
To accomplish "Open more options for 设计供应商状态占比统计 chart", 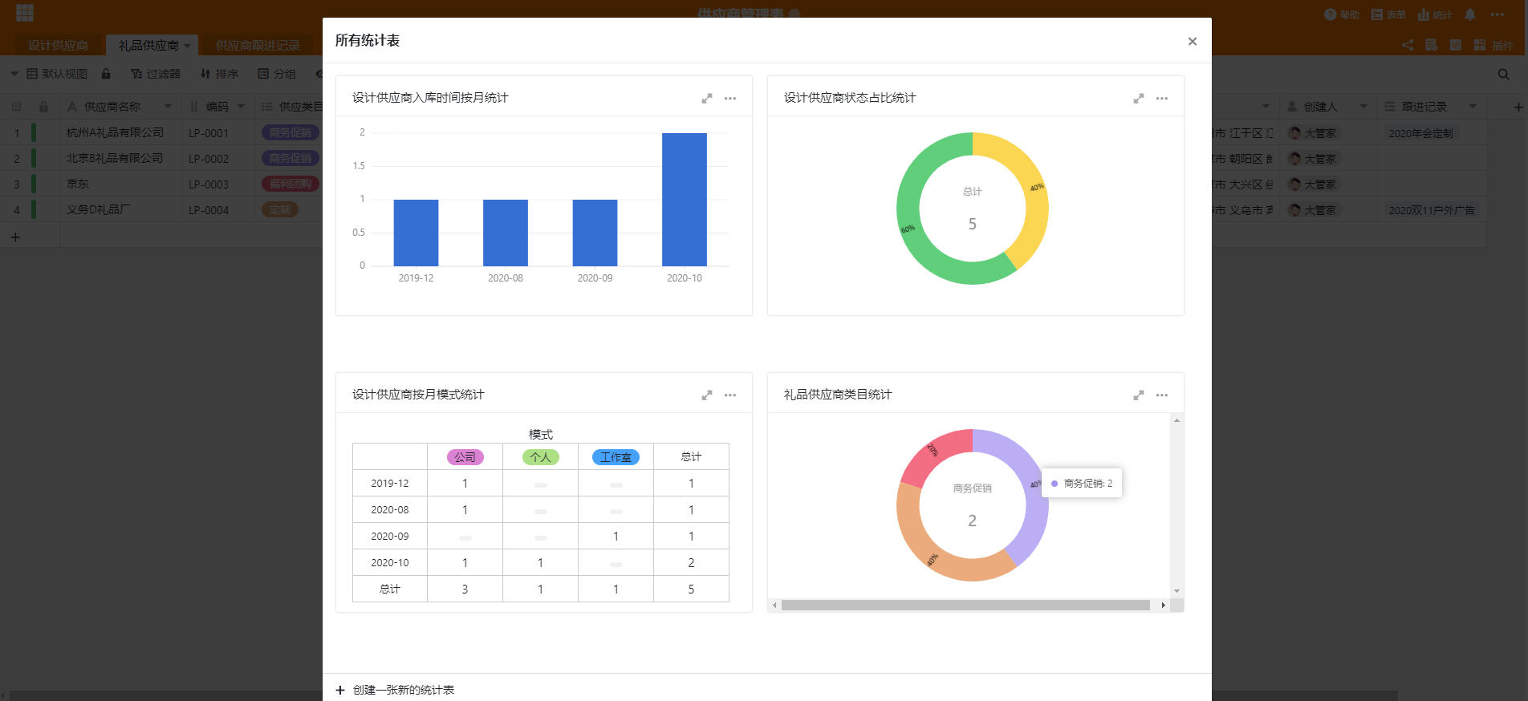I will point(1162,99).
